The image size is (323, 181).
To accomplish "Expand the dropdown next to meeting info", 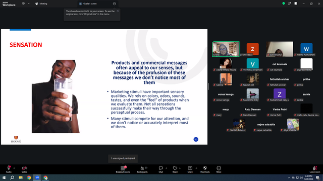I will tap(29, 4).
